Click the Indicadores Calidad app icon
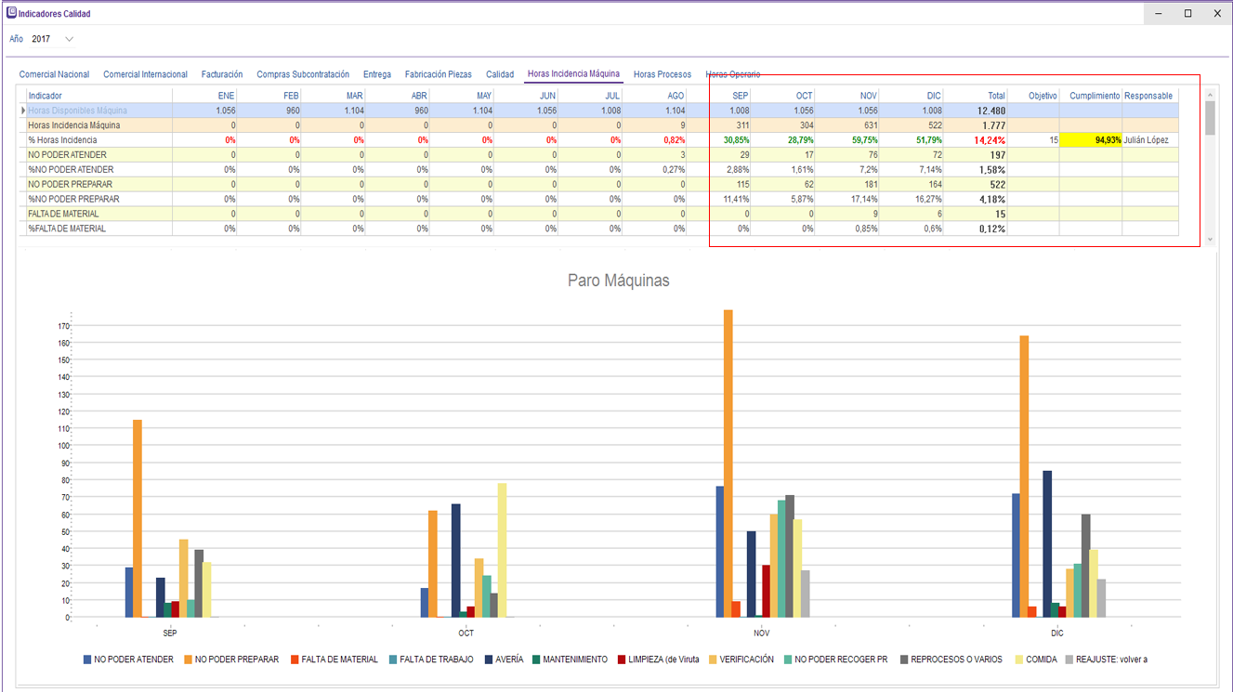The height and width of the screenshot is (692, 1233). (x=11, y=14)
